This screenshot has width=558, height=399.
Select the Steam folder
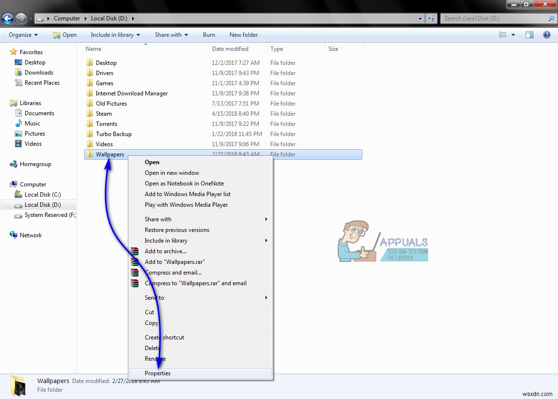(104, 114)
